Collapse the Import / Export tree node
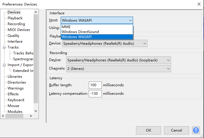Screen dimensions: 204x138 pos(4,65)
